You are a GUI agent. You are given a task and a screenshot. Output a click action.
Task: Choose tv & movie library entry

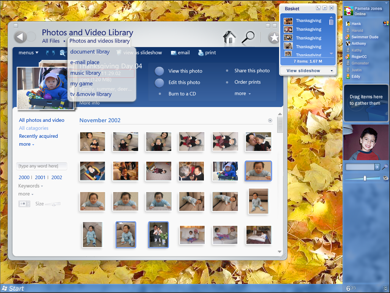click(91, 94)
